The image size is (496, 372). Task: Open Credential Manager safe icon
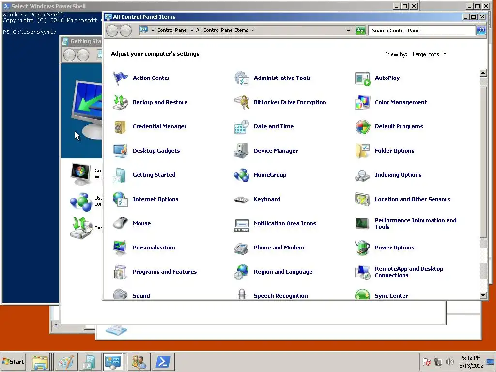[x=120, y=126]
